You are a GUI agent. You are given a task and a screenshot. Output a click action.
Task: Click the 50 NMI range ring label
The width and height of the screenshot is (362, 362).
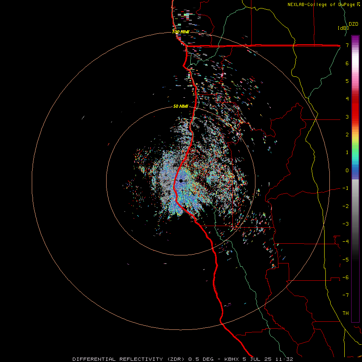point(181,106)
